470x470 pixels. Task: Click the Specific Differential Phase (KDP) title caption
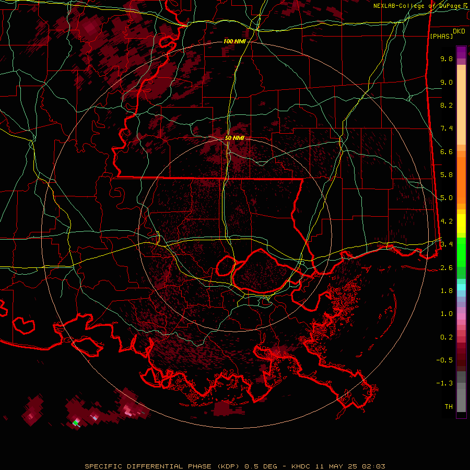point(163,466)
